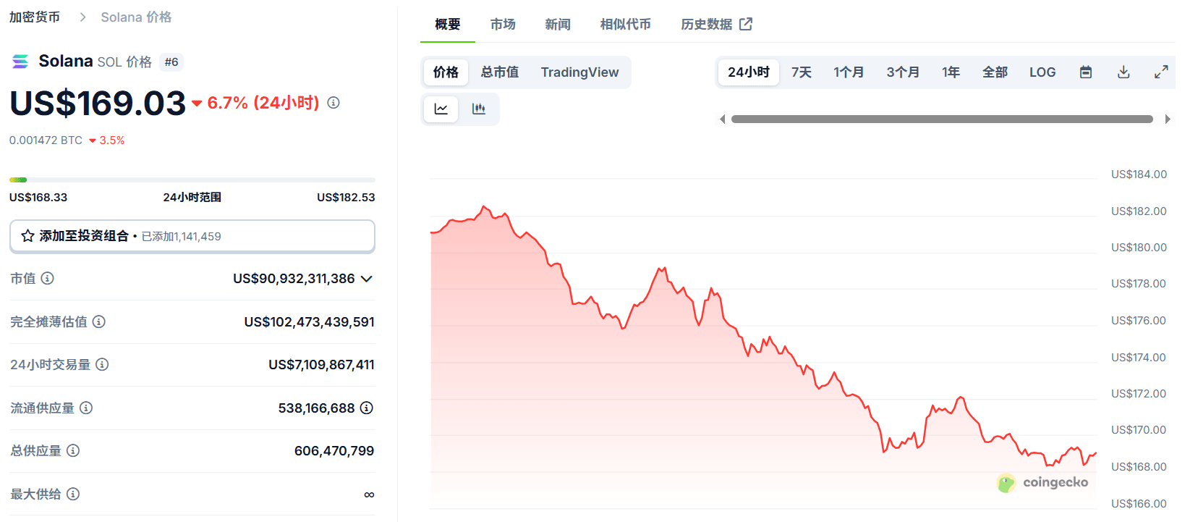Click the US$169.03 price value
Image resolution: width=1185 pixels, height=522 pixels.
[98, 103]
